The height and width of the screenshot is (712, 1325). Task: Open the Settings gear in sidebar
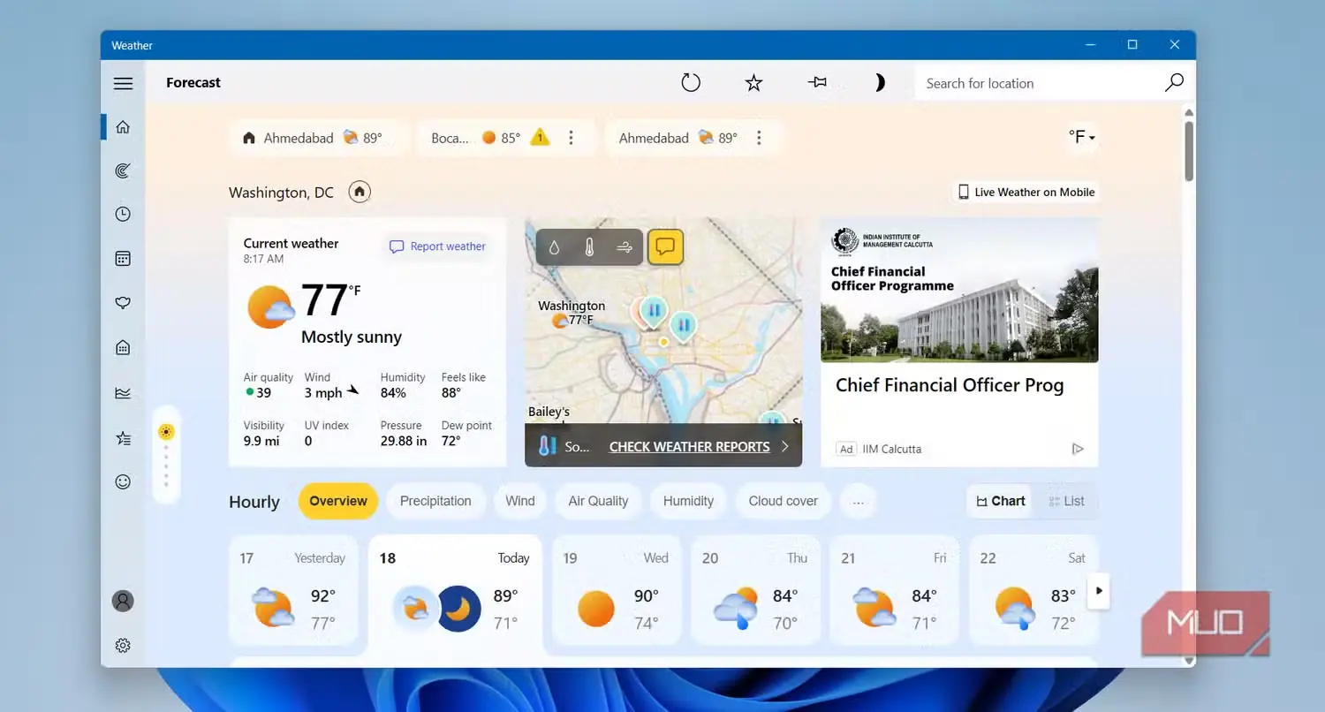click(123, 646)
